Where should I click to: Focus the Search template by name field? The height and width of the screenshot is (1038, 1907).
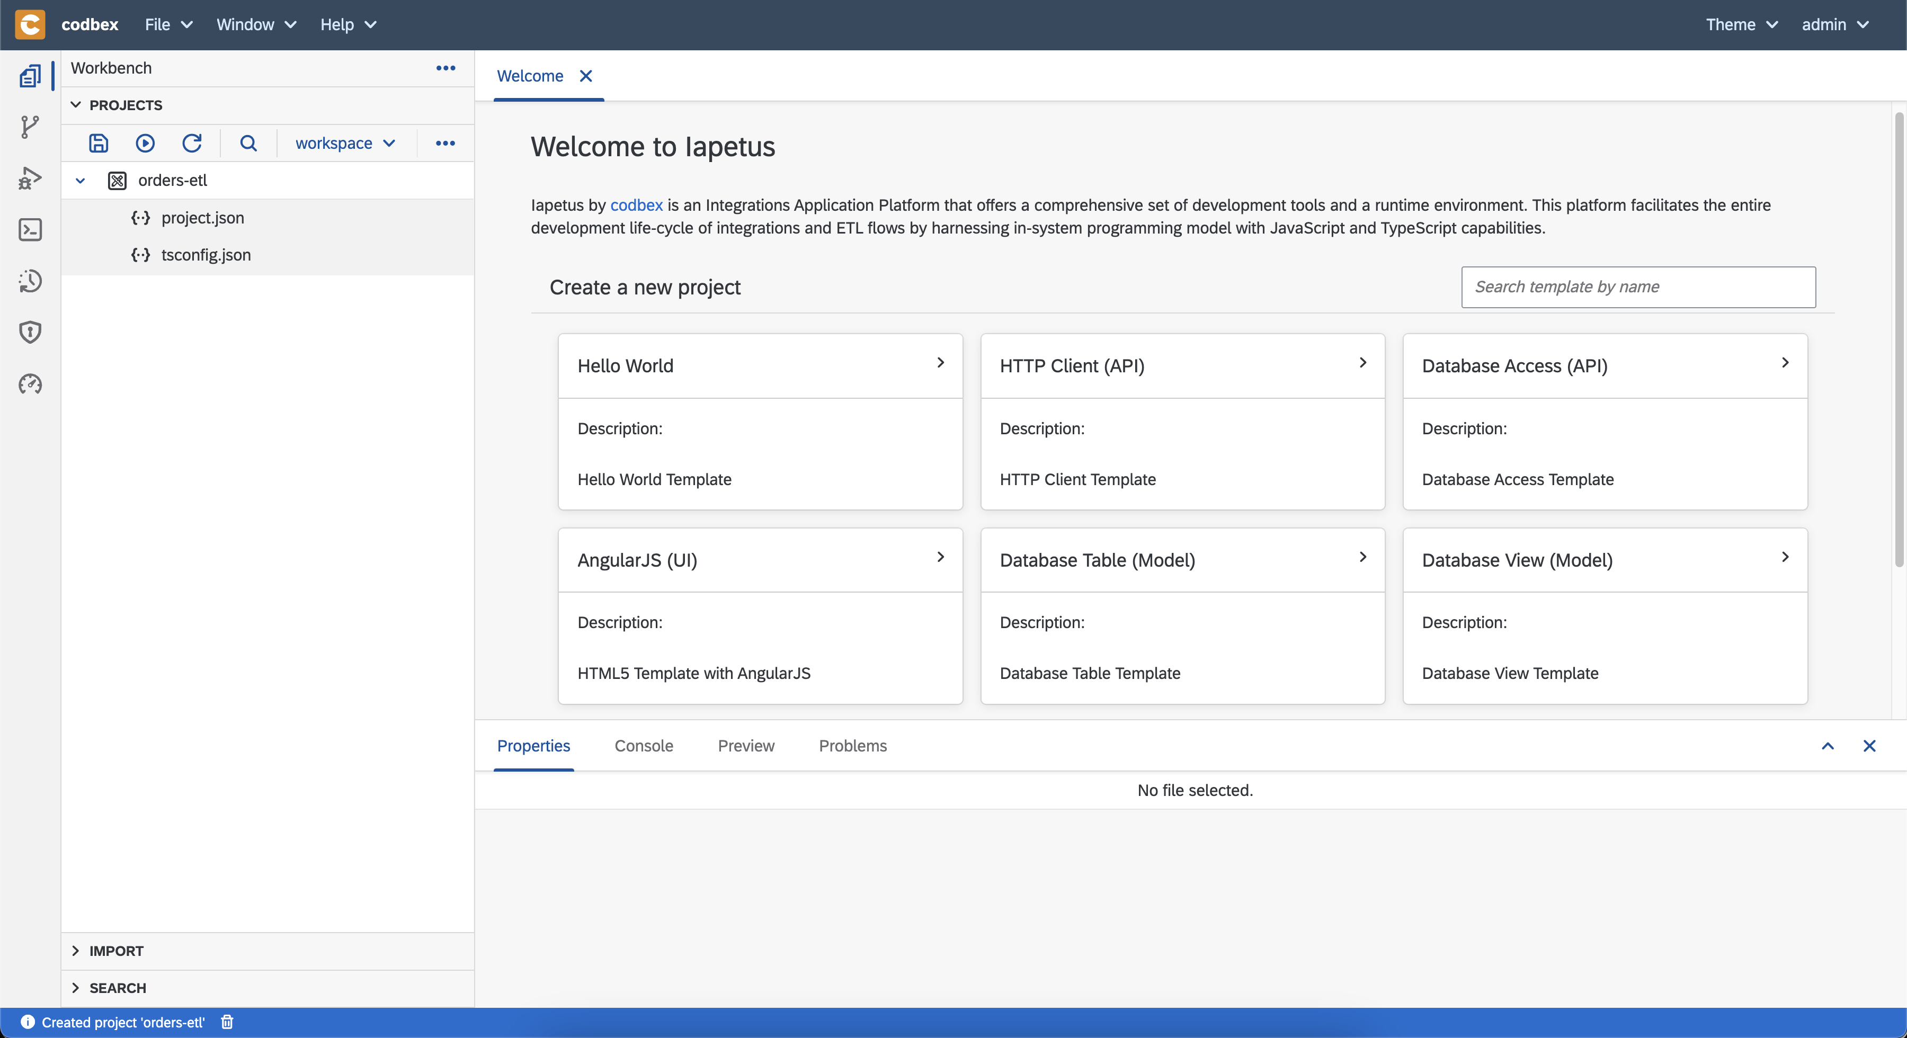tap(1637, 287)
